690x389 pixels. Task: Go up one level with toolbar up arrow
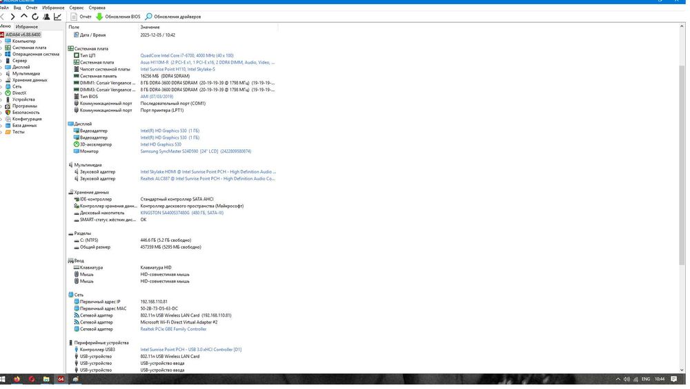(23, 17)
